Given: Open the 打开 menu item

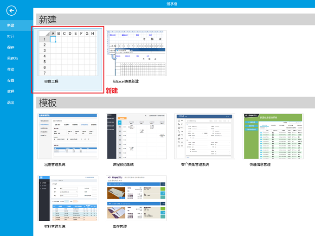Looking at the screenshot, I should click(11, 36).
